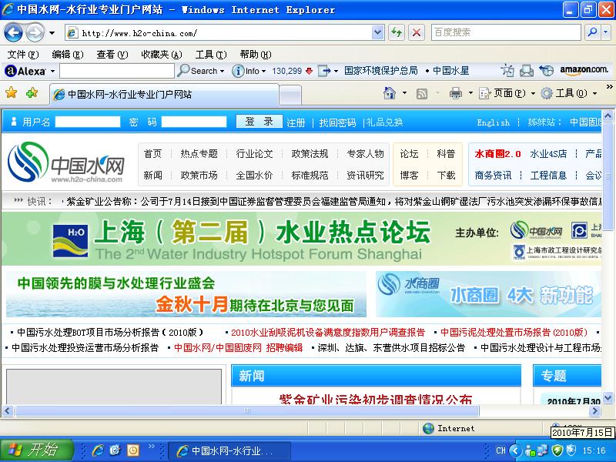The height and width of the screenshot is (462, 616).
Task: Click the horizontal scrollbar right arrow
Action: click(594, 411)
